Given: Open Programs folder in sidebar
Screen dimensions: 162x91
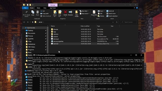Looking at the screenshot, I should (31, 50).
